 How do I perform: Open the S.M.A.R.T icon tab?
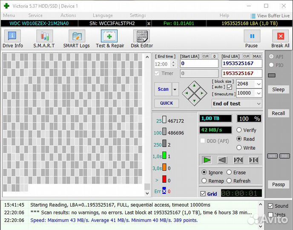coord(44,39)
